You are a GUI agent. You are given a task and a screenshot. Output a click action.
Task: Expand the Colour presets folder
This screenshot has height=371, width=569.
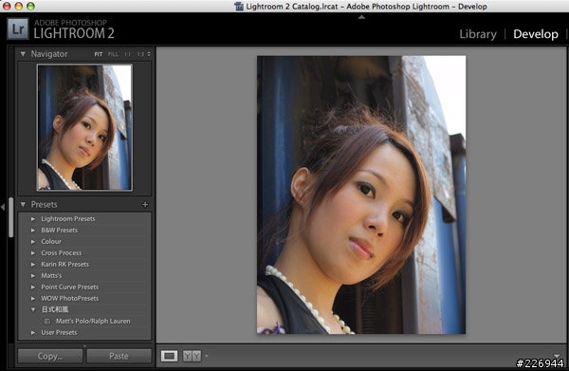pyautogui.click(x=33, y=242)
